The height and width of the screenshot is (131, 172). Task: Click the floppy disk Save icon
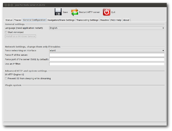point(58,12)
